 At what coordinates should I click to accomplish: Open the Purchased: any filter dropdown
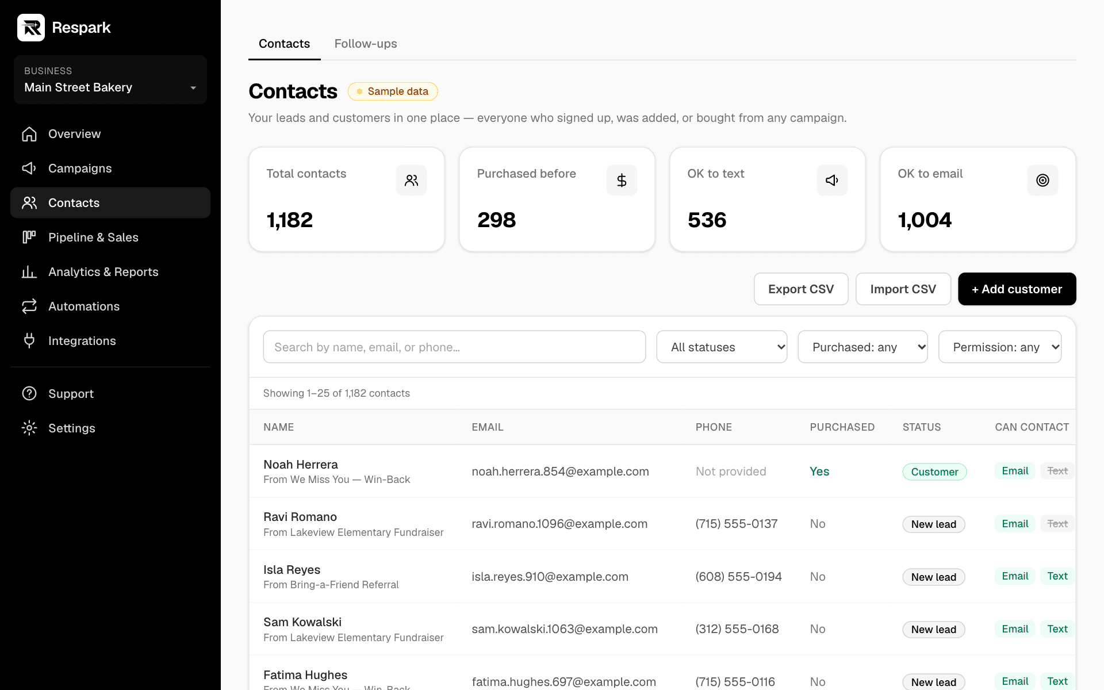(862, 347)
